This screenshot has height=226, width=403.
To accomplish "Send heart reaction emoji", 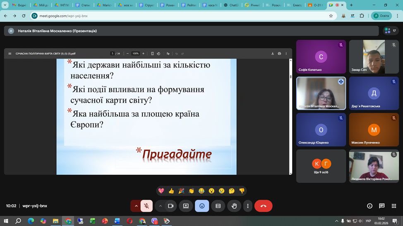I will click(x=161, y=191).
